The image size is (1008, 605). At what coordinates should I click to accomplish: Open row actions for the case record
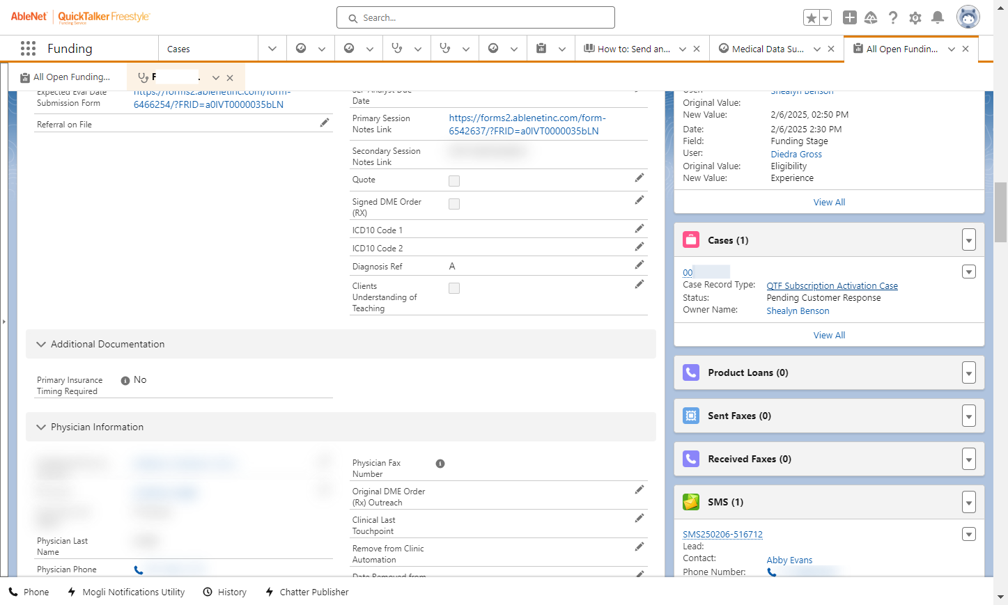(969, 272)
